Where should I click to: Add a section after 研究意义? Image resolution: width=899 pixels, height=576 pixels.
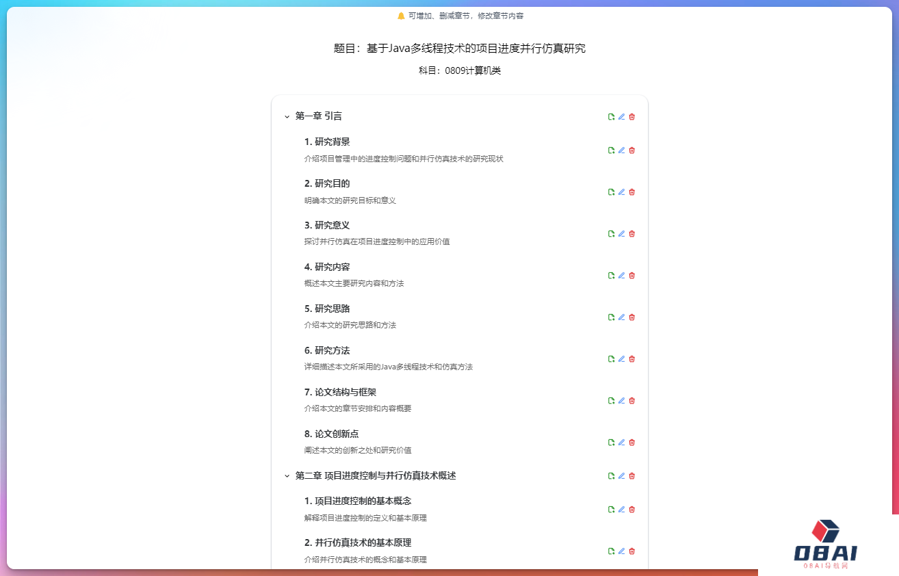[612, 234]
